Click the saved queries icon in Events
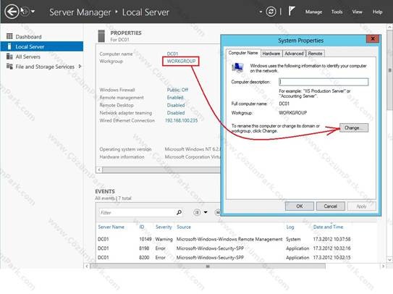The image size is (393, 294). [x=218, y=212]
